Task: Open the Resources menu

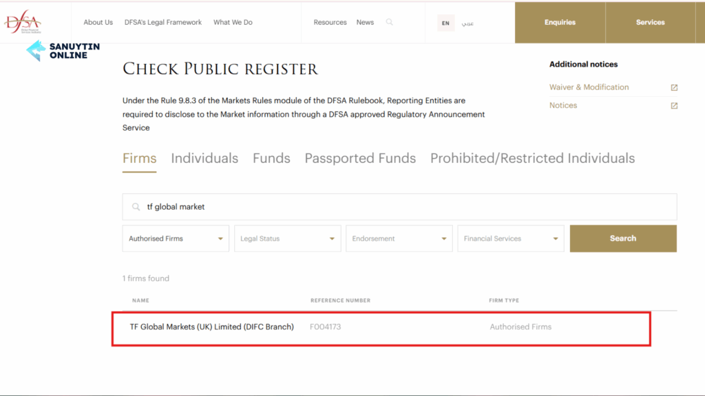Action: pyautogui.click(x=330, y=22)
